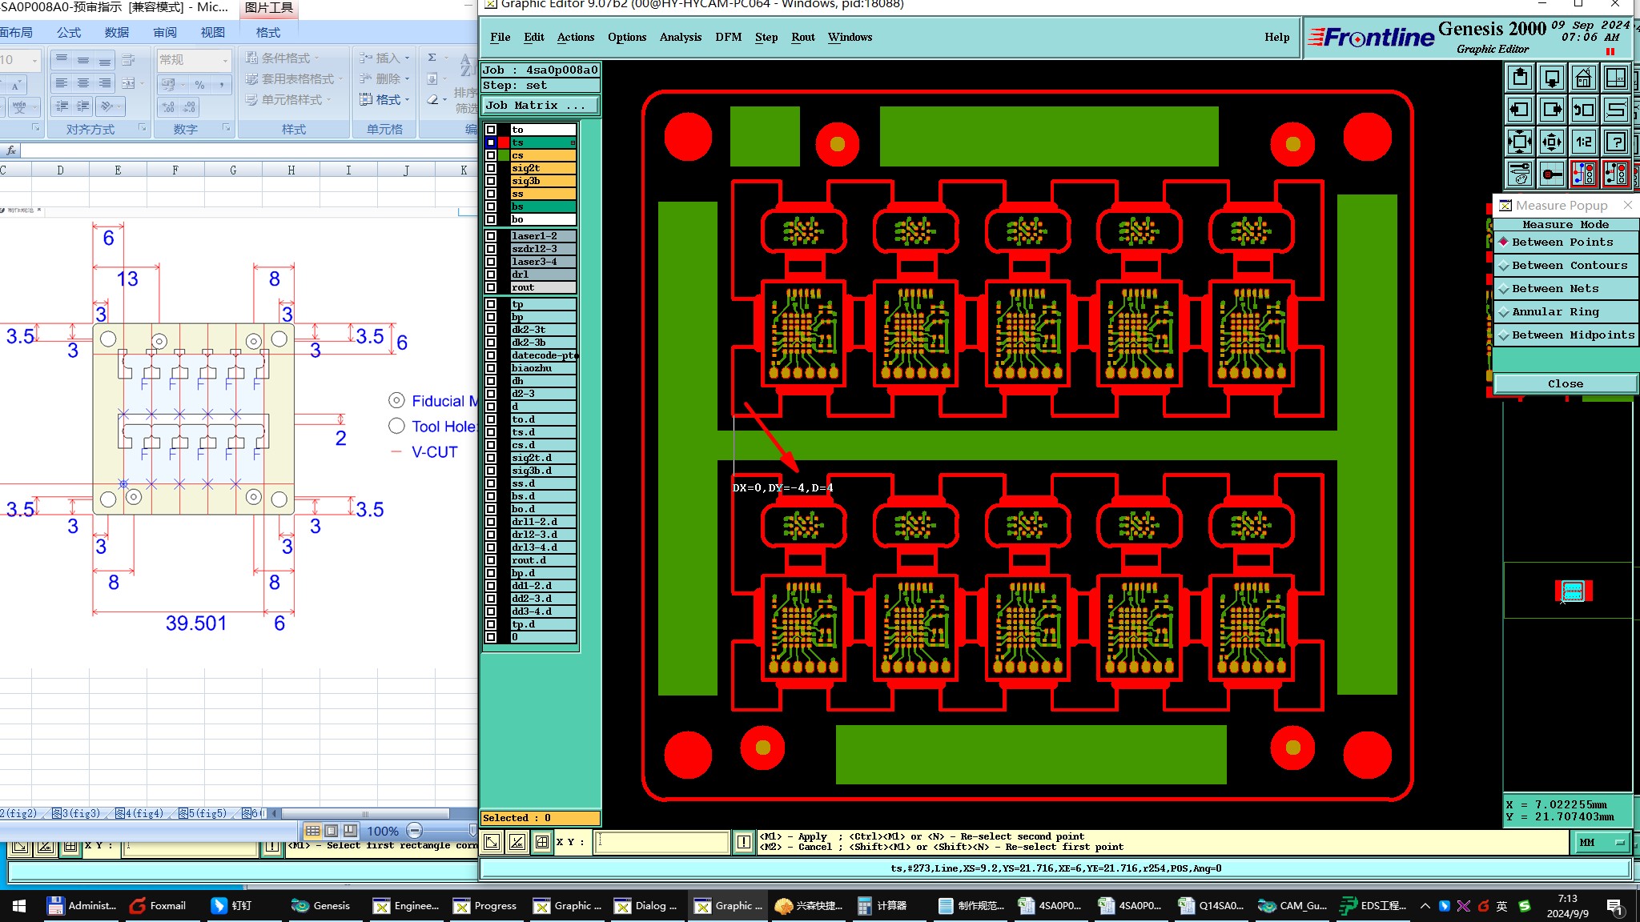Click the Job Matrix button

point(539,106)
